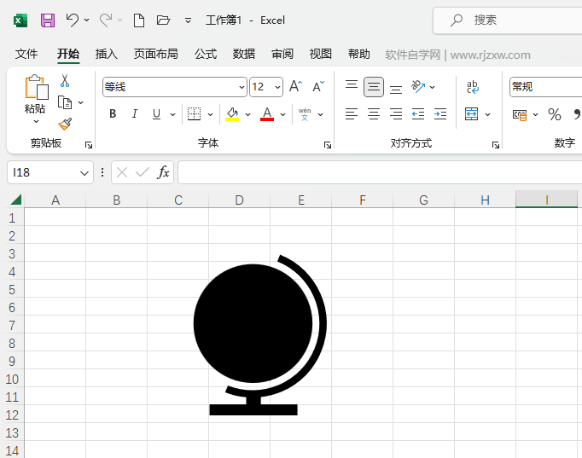Toggle Underline formatting
This screenshot has height=458, width=582.
click(157, 113)
